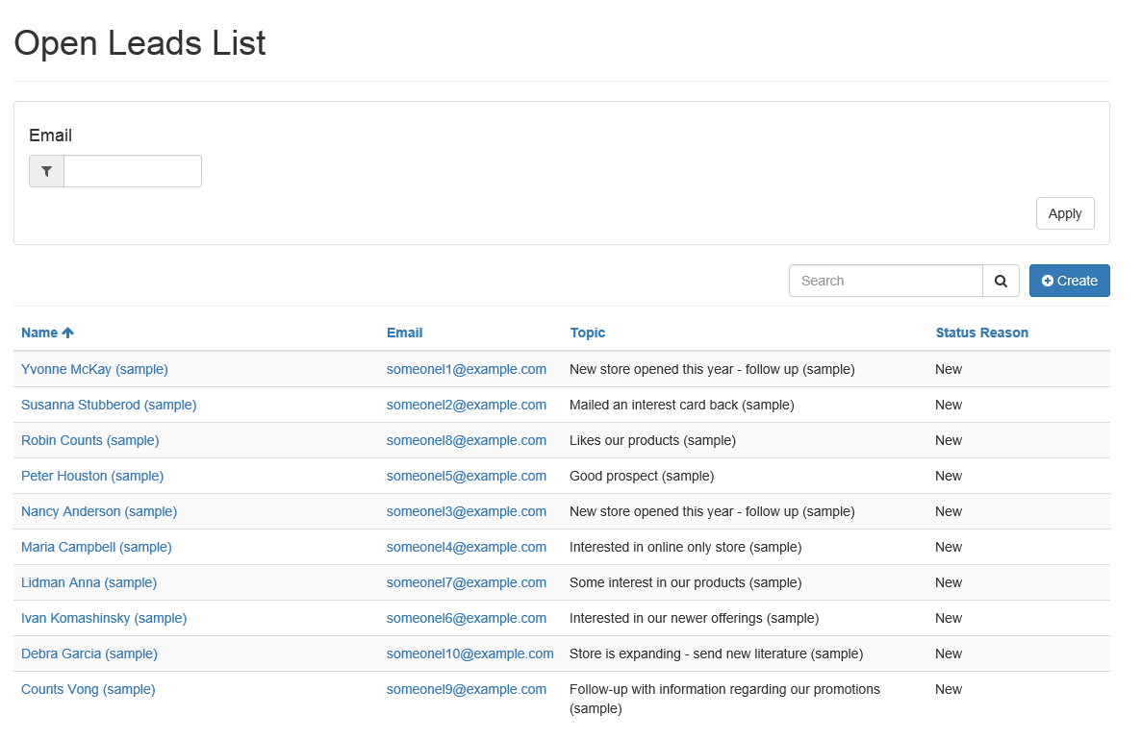Screen dimensions: 1141x740
Task: Click the magnifier search button
Action: (1001, 281)
